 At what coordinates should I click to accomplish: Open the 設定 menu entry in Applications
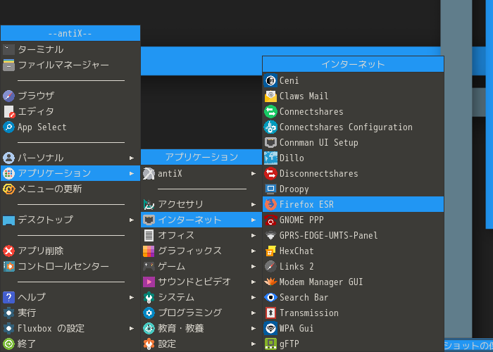(x=201, y=344)
